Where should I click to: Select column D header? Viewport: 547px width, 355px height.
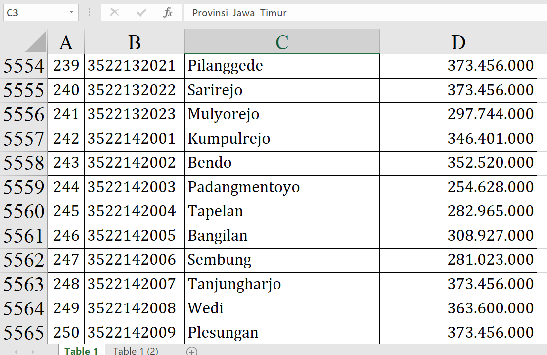tap(458, 42)
